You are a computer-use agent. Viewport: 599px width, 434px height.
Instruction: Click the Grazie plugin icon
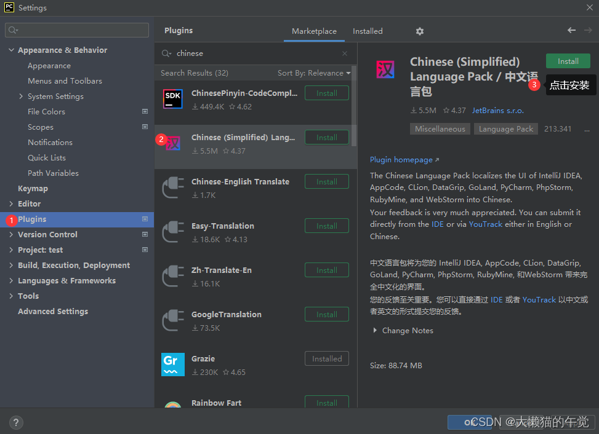(x=172, y=364)
